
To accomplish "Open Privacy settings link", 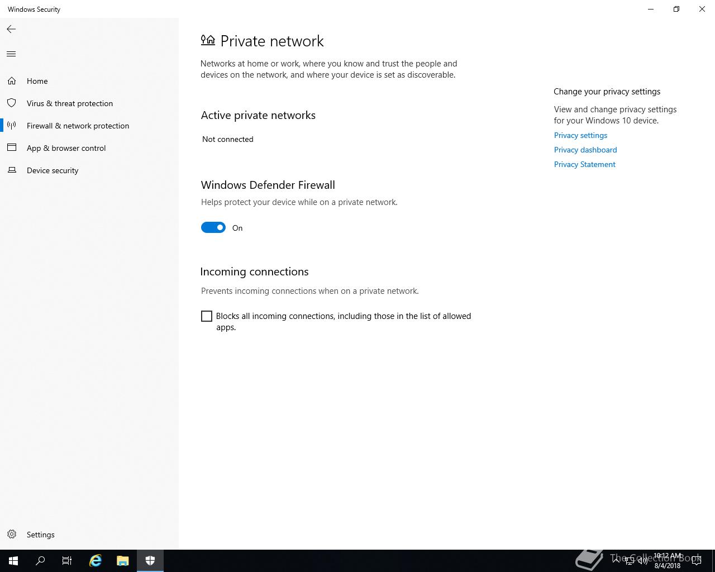I will [x=580, y=135].
